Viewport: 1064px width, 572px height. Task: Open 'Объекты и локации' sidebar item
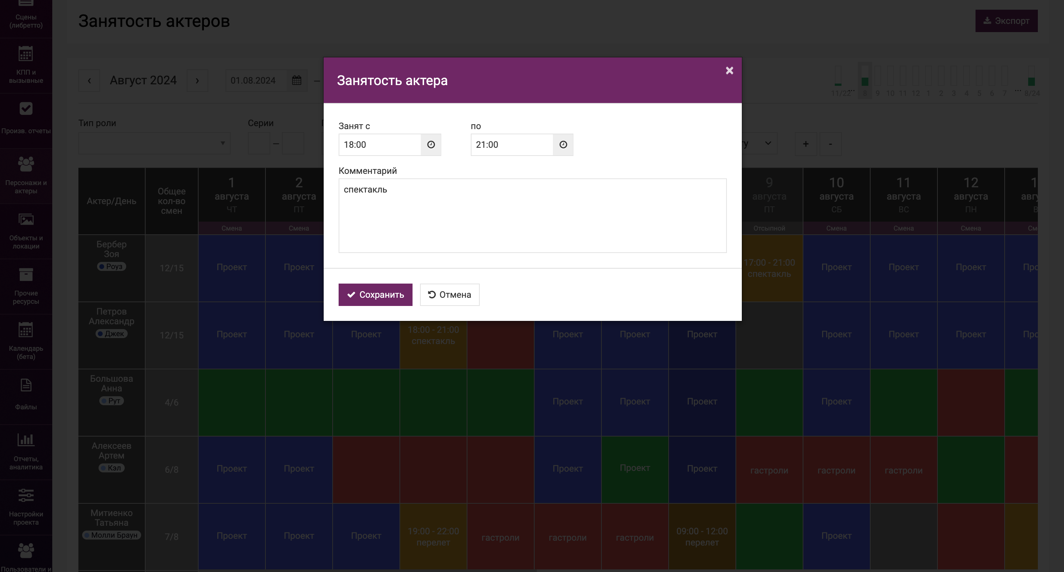tap(26, 231)
